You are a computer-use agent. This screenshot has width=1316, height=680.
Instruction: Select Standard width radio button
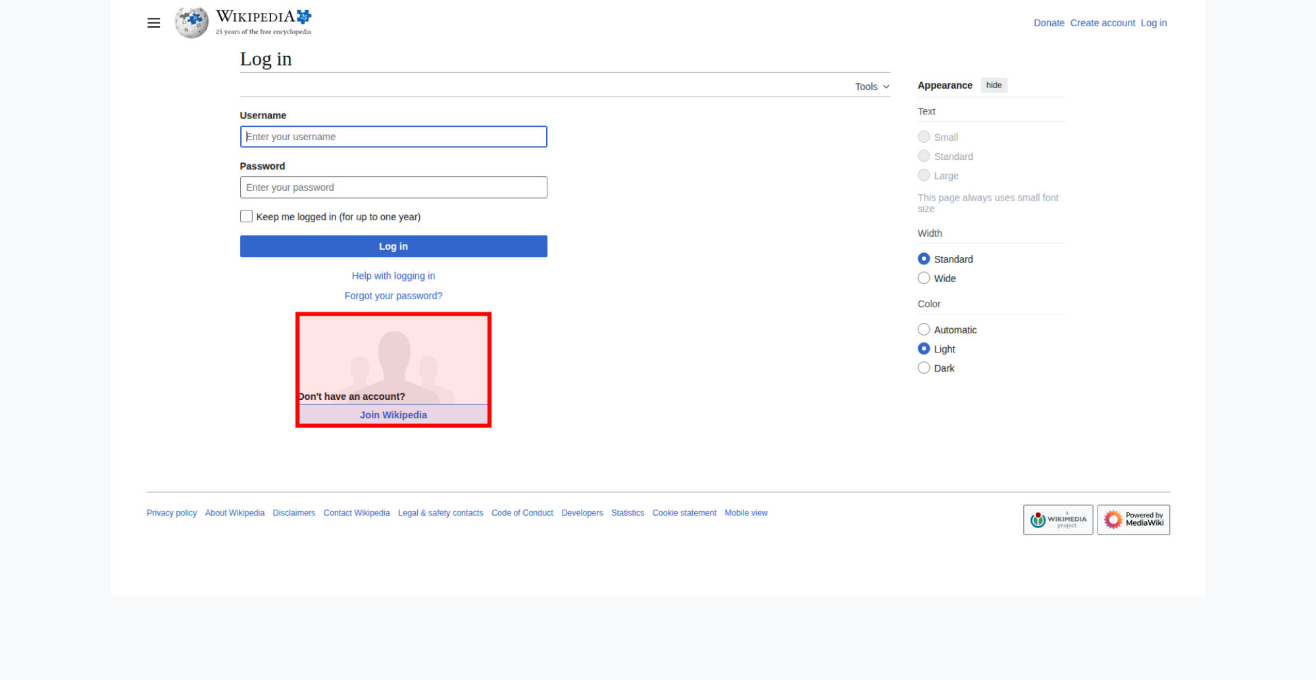click(924, 259)
